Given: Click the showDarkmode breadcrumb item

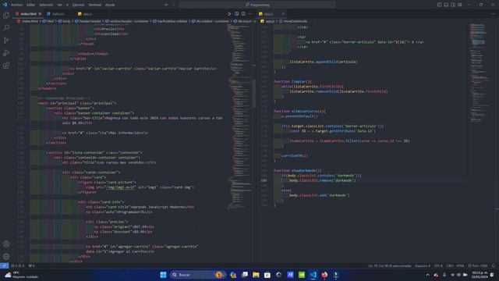Looking at the screenshot, I should [293, 21].
